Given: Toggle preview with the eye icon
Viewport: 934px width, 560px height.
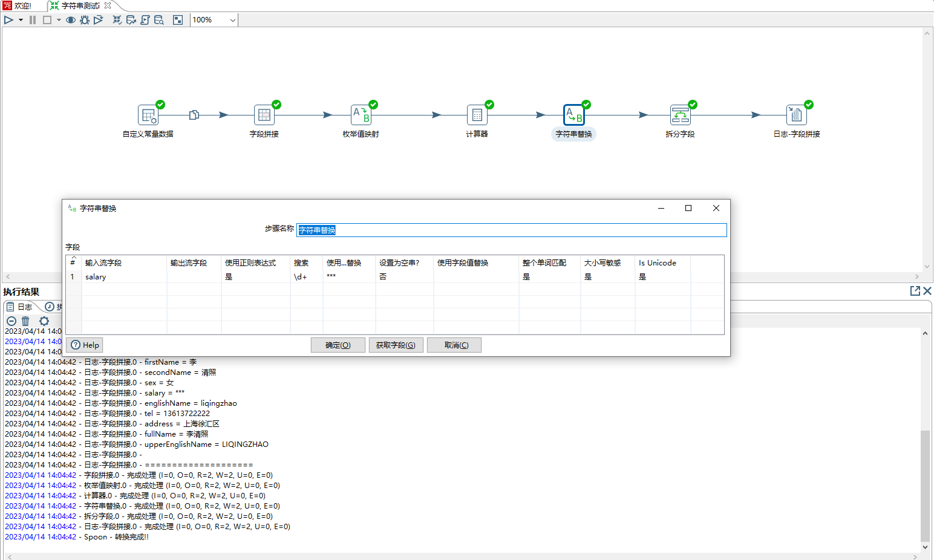Looking at the screenshot, I should point(71,20).
